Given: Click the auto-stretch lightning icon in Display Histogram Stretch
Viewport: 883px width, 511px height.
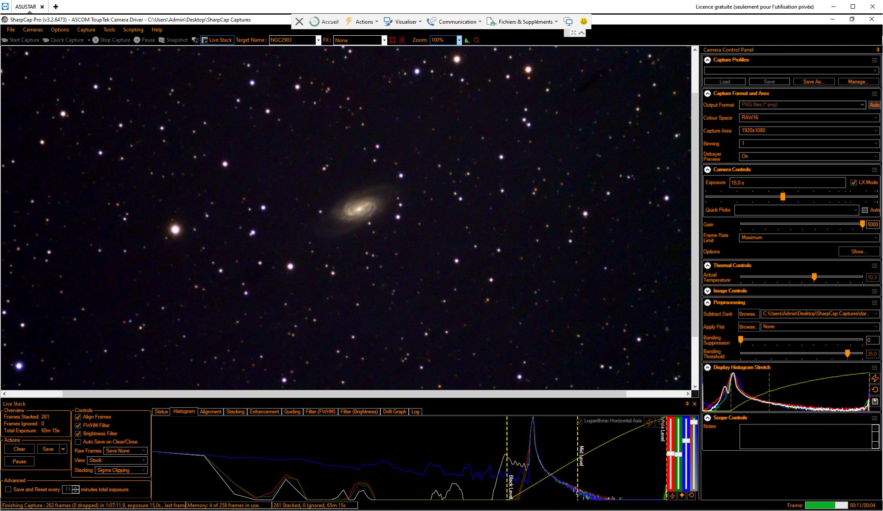Looking at the screenshot, I should pos(875,378).
